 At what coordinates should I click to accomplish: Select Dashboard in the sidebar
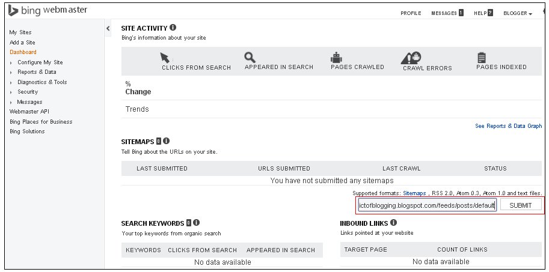pos(23,52)
